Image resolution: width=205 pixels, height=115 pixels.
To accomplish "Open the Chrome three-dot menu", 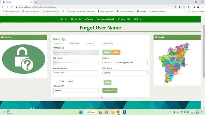I will [202, 7].
